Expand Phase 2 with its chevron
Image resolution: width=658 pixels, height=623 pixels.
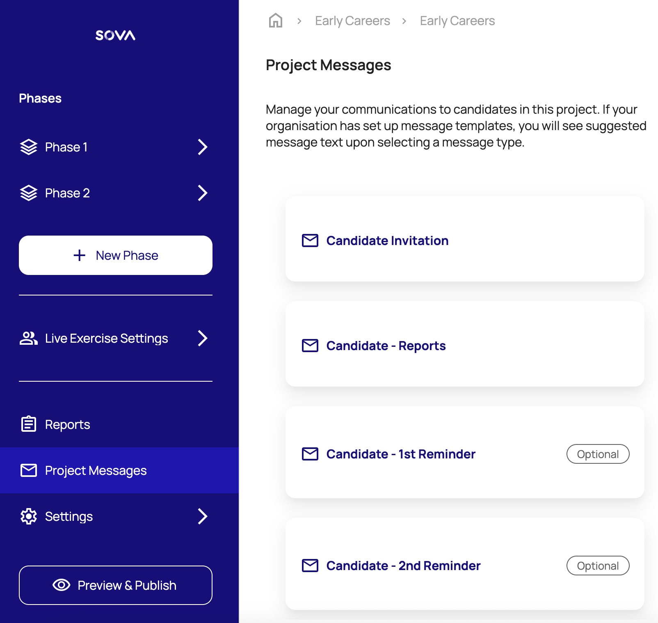(202, 193)
